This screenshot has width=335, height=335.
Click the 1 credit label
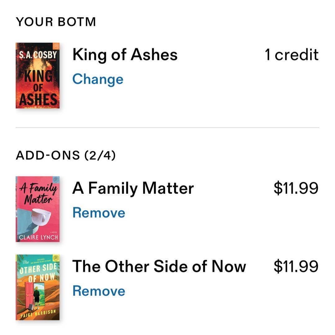tap(291, 55)
